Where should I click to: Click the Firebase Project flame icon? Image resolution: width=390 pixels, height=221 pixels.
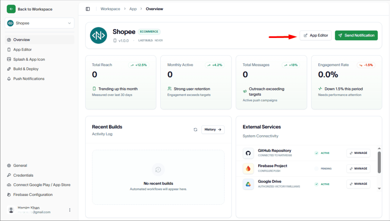pos(248,169)
